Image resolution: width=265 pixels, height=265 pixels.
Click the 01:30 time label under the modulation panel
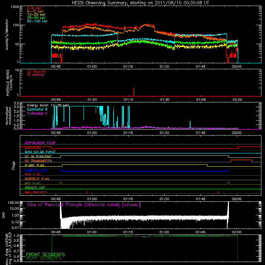(164, 133)
